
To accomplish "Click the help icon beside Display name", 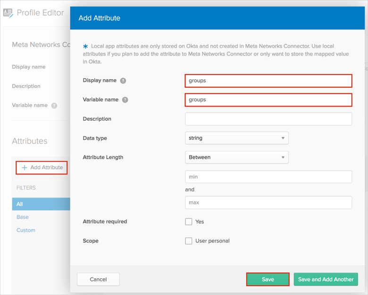I will [123, 81].
